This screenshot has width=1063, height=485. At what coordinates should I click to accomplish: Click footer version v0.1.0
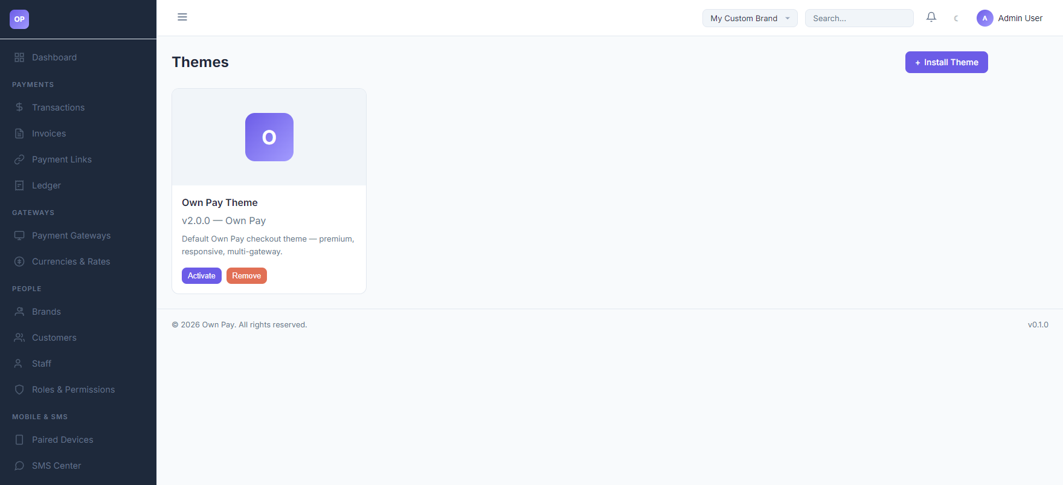click(1038, 324)
